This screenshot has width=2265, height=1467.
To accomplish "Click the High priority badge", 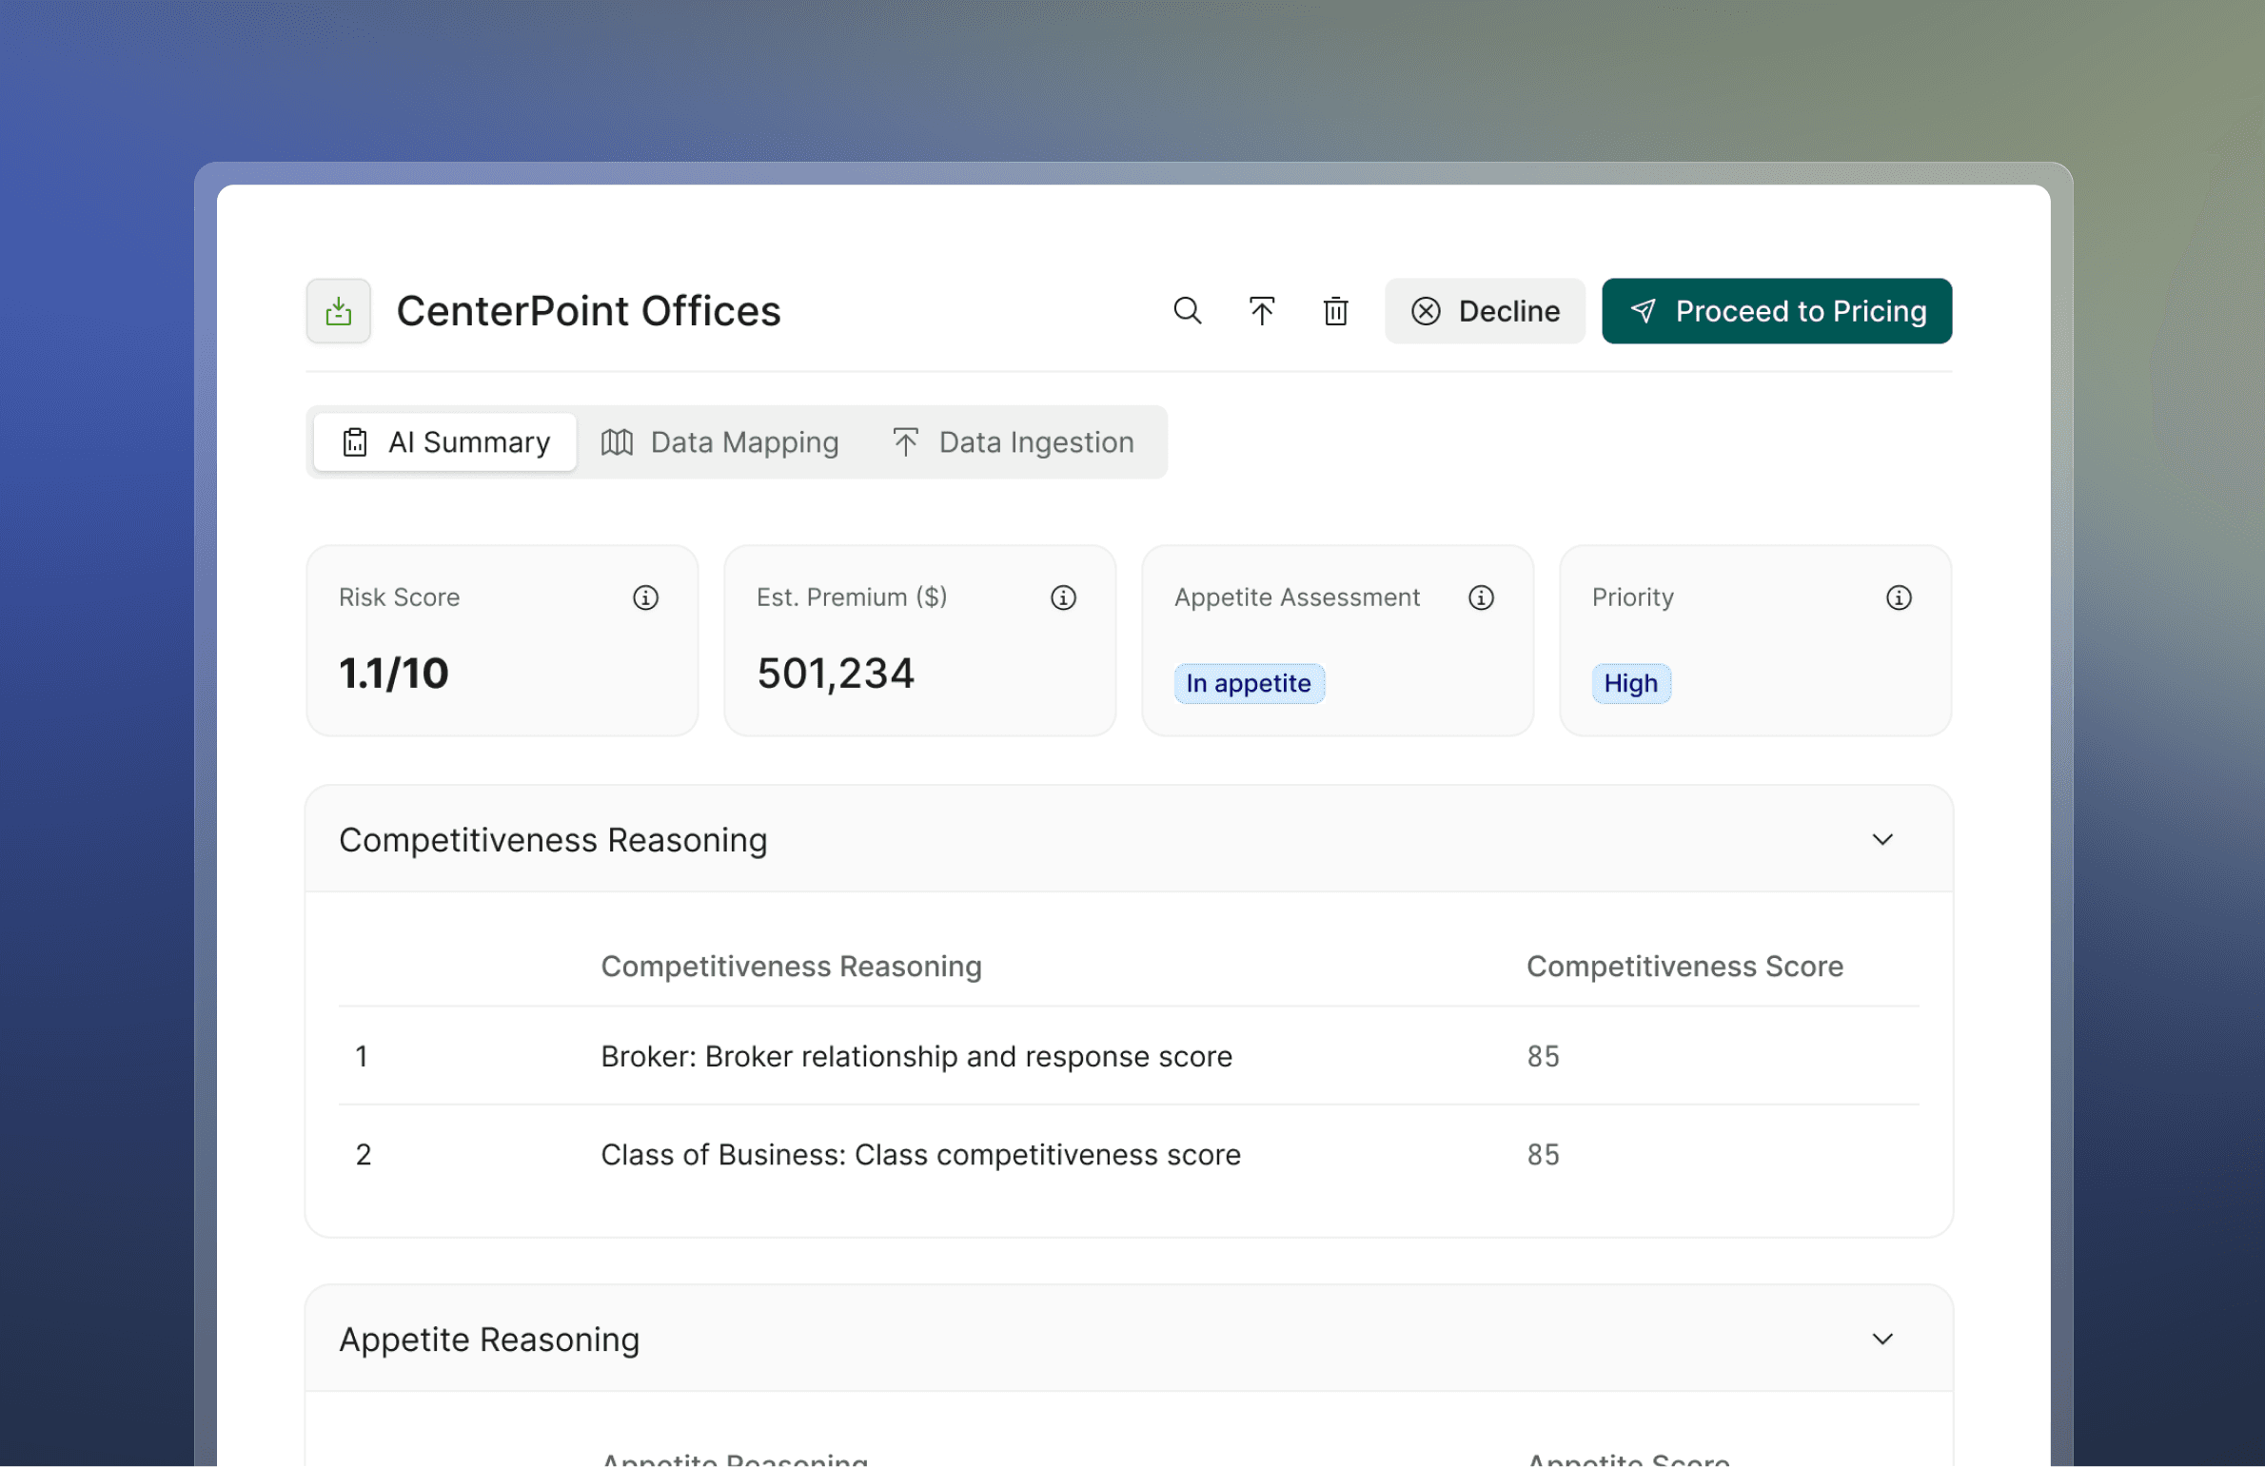I will pyautogui.click(x=1630, y=683).
